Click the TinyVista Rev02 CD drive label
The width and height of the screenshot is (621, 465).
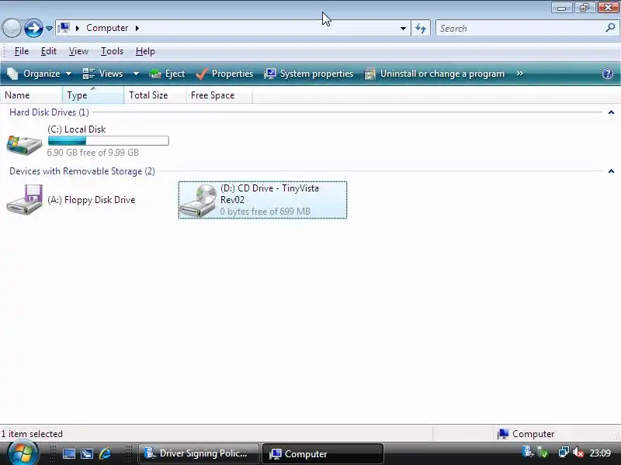(269, 194)
